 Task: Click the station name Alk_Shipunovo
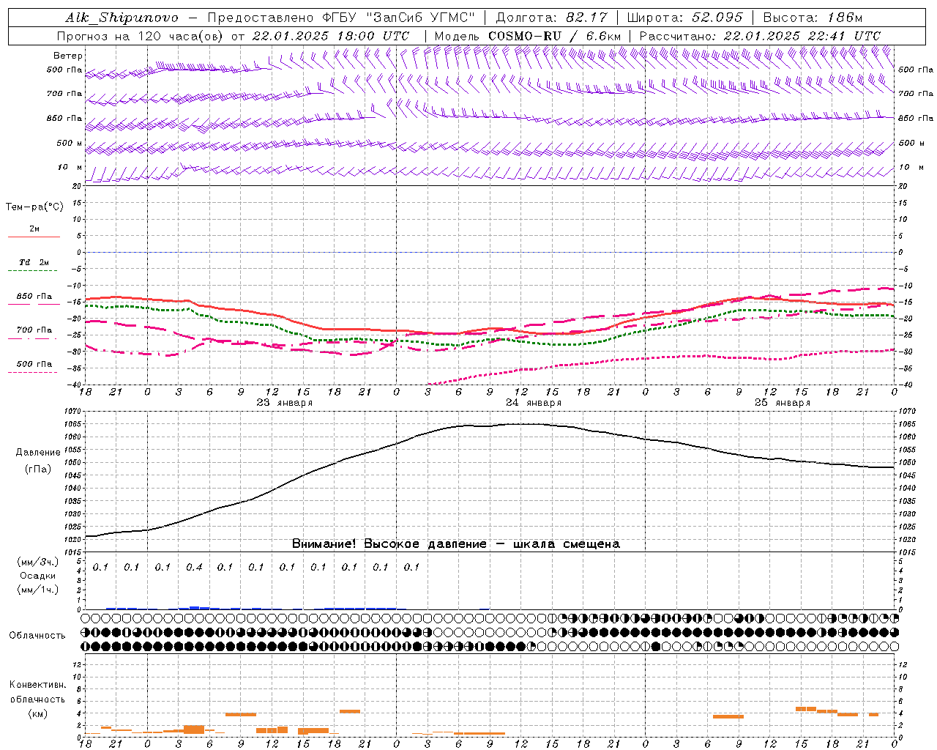[122, 18]
